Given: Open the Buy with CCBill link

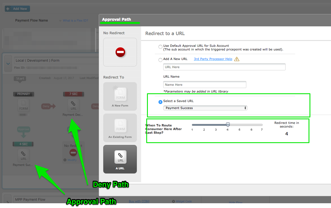Looking at the screenshot, I should tap(139, 201).
